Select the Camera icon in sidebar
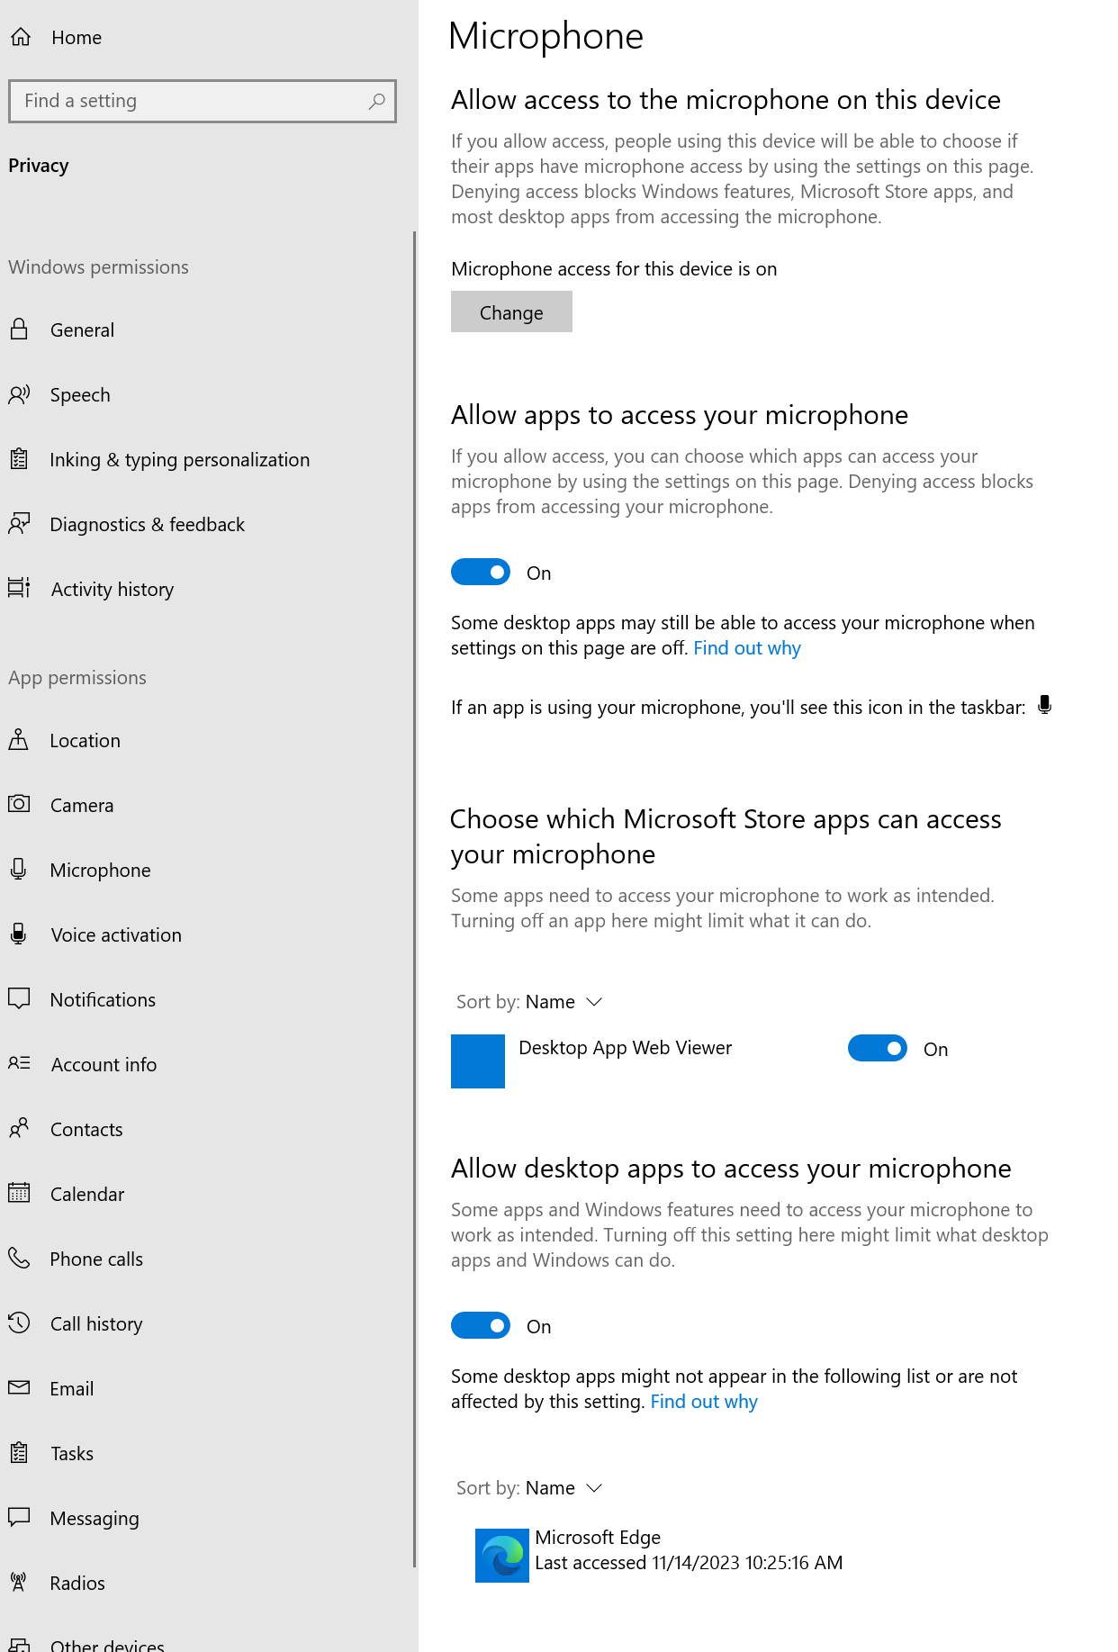 [19, 804]
